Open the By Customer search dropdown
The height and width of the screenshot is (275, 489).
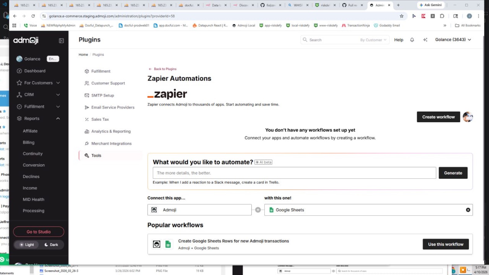[x=373, y=40]
